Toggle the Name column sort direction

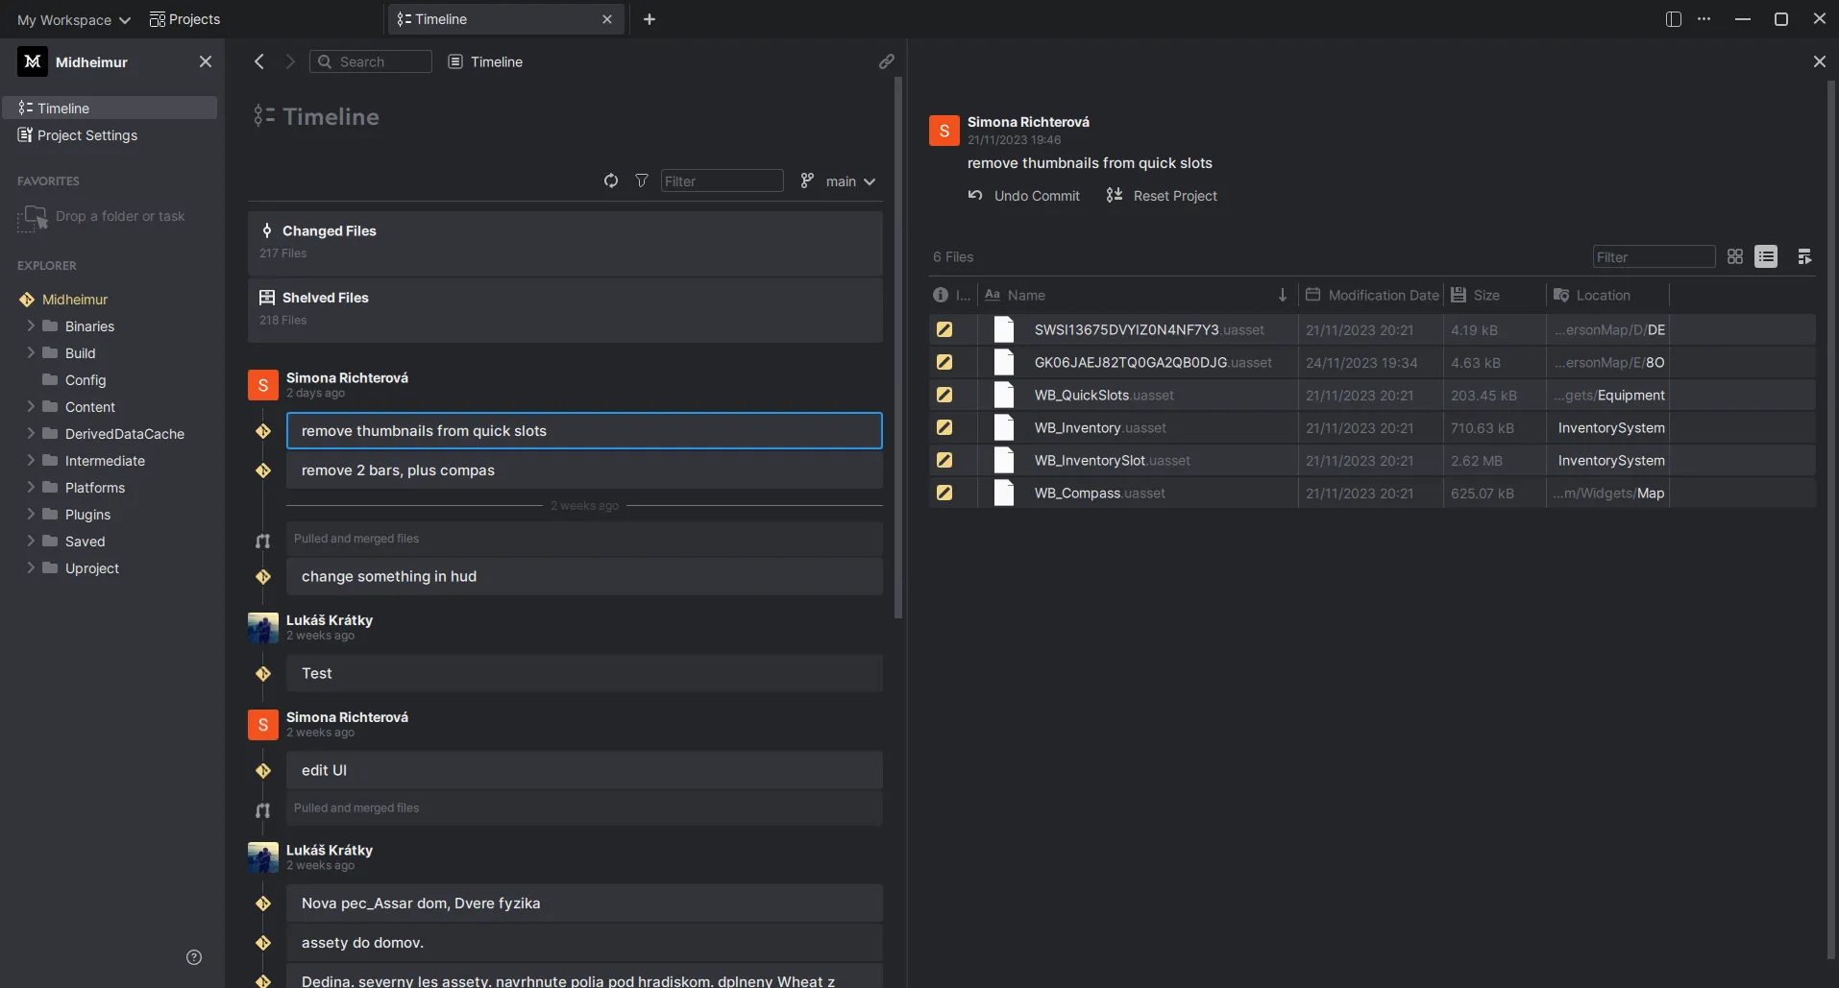click(1284, 295)
